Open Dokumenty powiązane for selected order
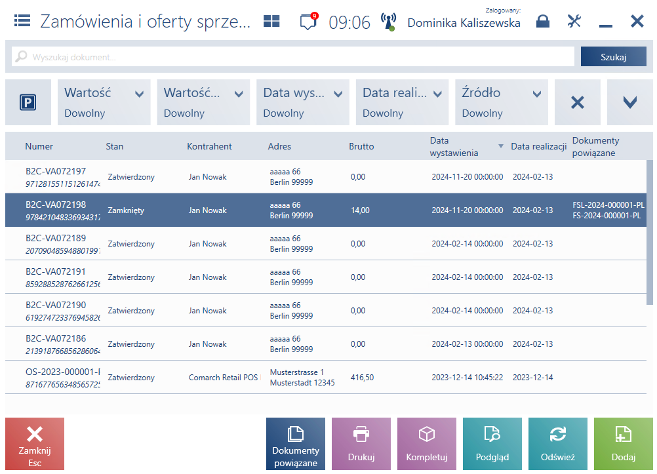This screenshot has width=657, height=474. (296, 444)
